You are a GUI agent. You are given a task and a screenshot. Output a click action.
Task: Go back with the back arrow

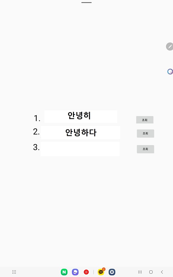(162, 272)
